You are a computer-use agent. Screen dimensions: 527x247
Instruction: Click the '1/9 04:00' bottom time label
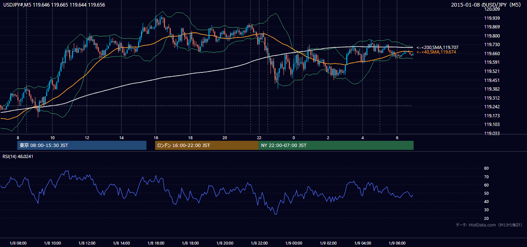[x=362, y=243]
